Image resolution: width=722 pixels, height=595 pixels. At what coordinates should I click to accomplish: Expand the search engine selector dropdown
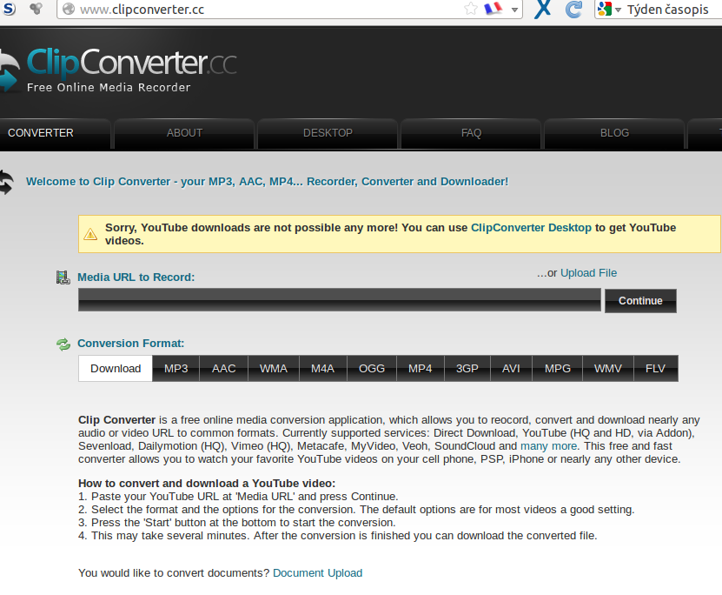click(x=619, y=10)
